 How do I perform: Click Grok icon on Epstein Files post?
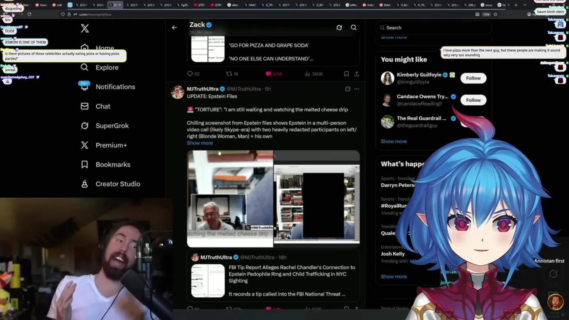(x=348, y=89)
